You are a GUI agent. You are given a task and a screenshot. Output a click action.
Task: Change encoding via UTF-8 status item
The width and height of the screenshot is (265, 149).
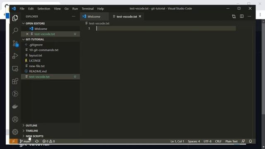click(207, 141)
